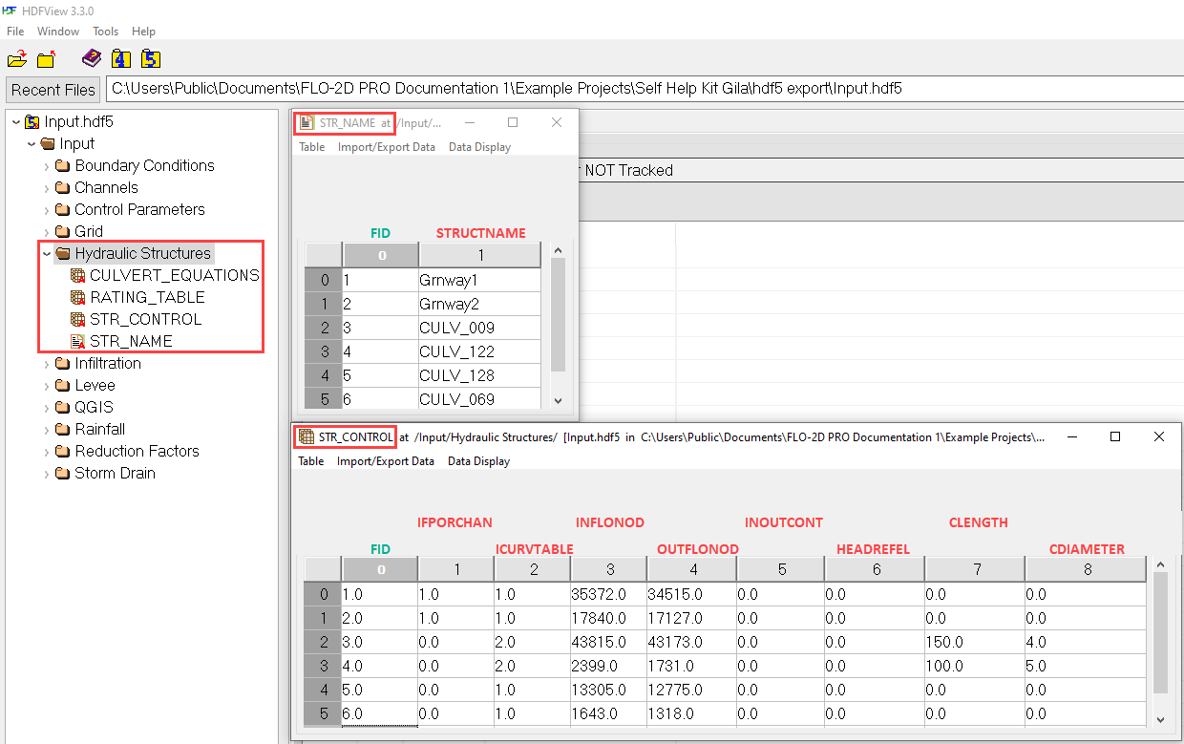Click the HDF5 library version icon
1184x744 pixels.
pyautogui.click(x=151, y=58)
